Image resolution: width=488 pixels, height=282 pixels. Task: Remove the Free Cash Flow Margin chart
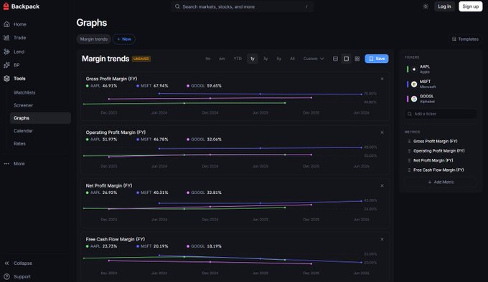[382, 239]
